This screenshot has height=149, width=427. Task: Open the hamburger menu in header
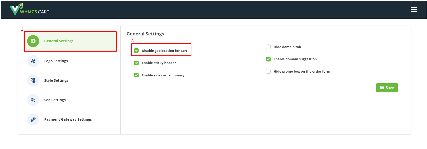(414, 10)
